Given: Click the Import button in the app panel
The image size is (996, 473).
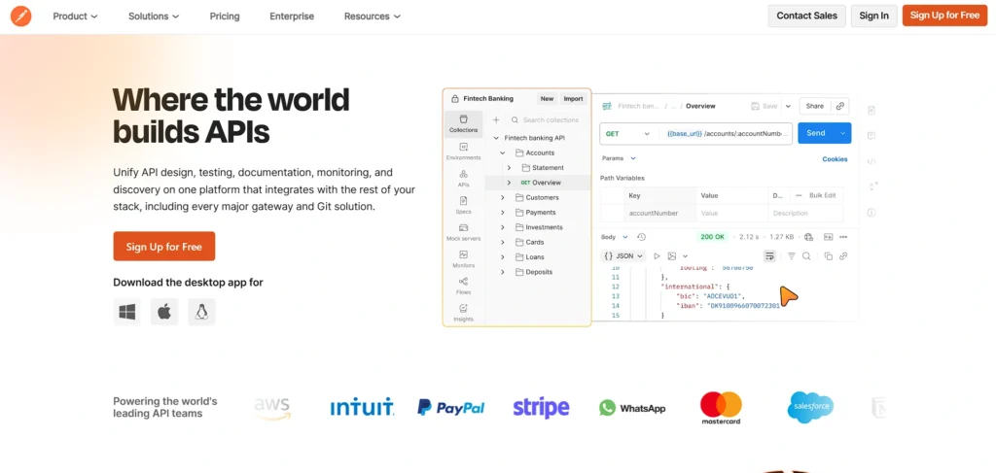Looking at the screenshot, I should point(573,99).
